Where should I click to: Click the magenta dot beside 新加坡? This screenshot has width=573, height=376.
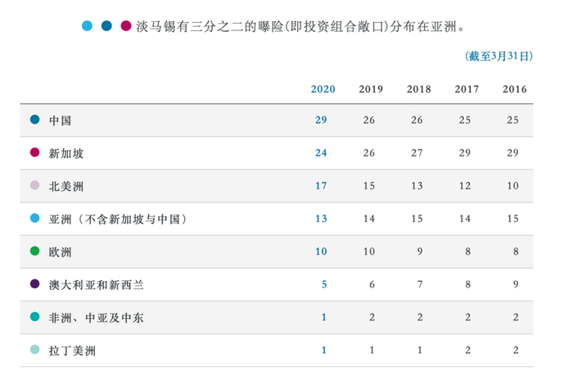point(34,152)
